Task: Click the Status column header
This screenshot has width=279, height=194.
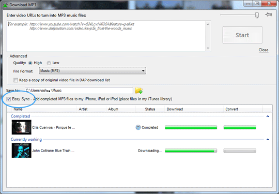Action: [150, 109]
